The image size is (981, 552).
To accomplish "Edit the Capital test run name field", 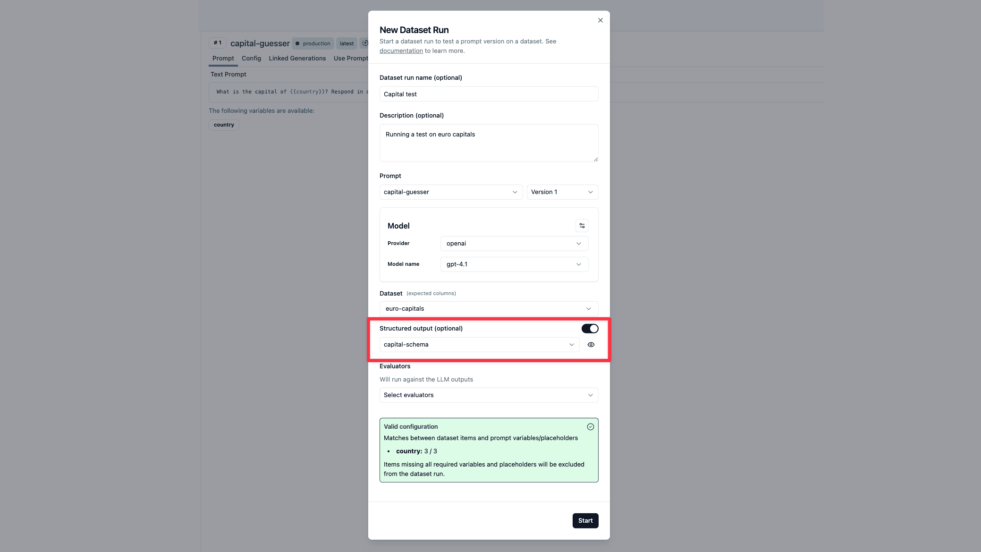I will coord(489,94).
